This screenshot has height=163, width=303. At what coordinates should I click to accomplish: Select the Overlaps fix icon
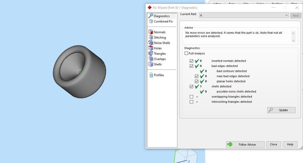151,59
